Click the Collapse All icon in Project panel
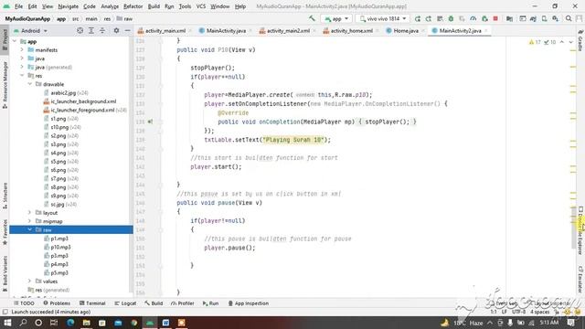The width and height of the screenshot is (585, 329). click(x=102, y=30)
